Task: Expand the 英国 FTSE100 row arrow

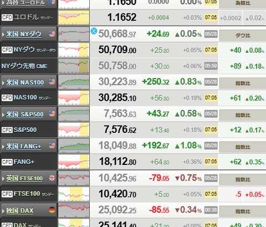Action: (x=3, y=179)
